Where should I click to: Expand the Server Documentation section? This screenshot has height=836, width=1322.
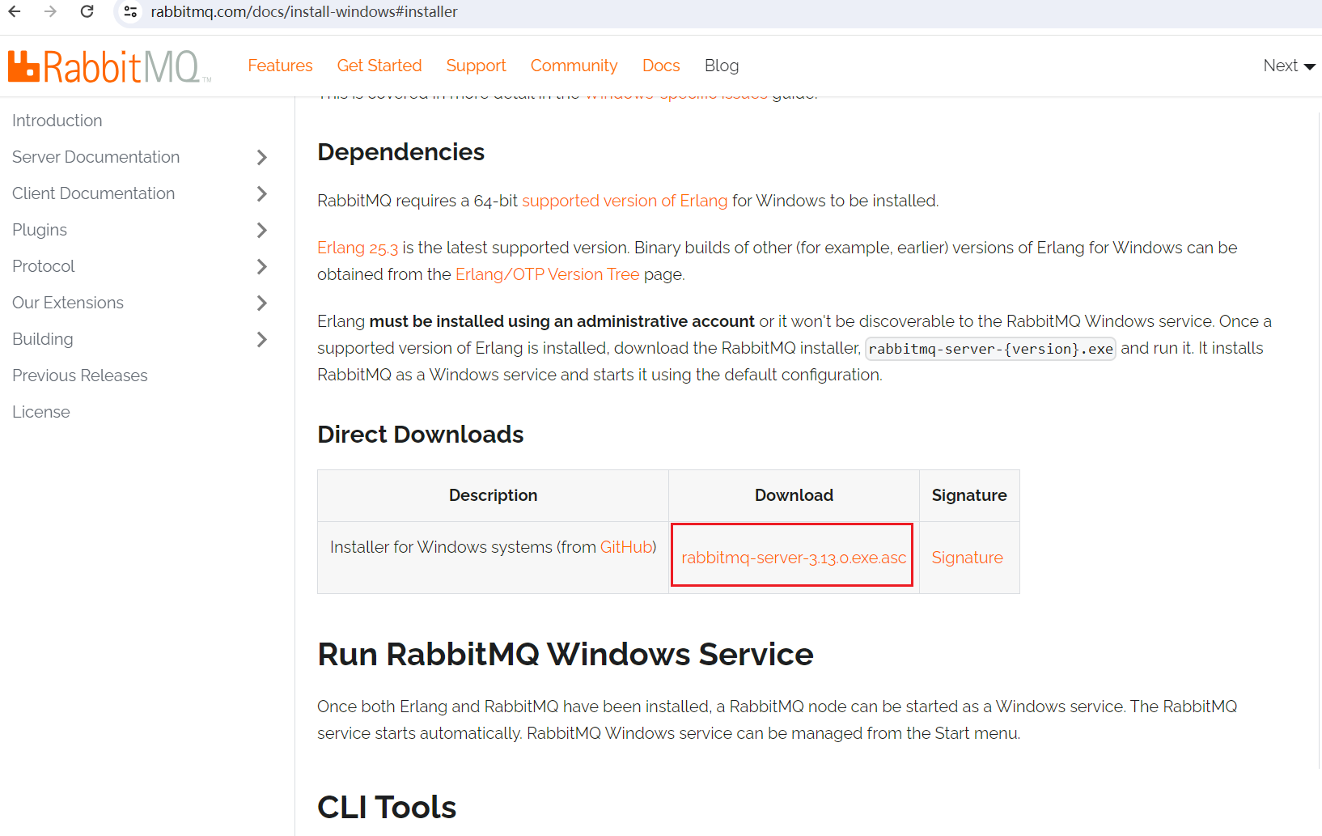tap(261, 157)
